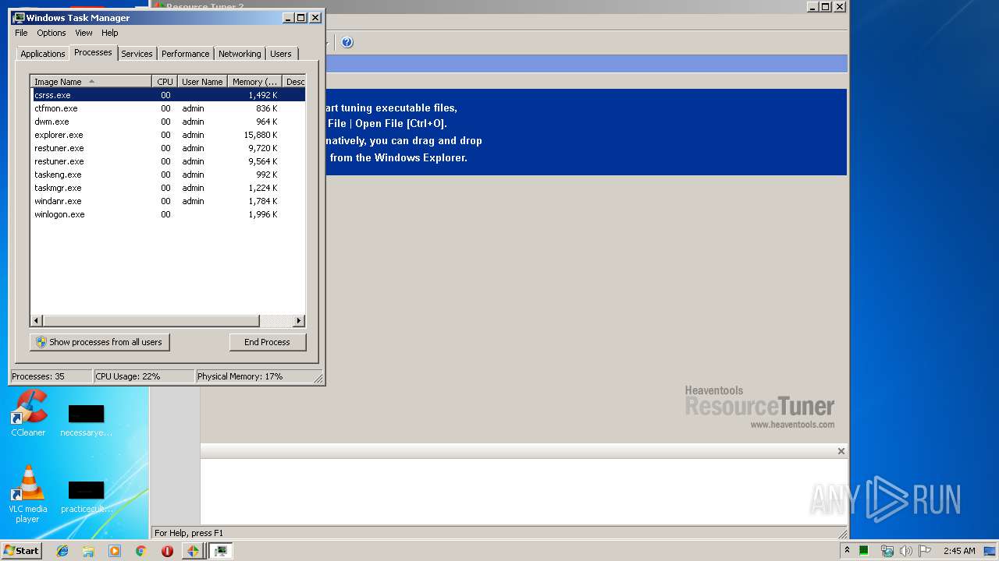The image size is (999, 561).
Task: Open the Help menu in Task Manager
Action: (x=110, y=33)
